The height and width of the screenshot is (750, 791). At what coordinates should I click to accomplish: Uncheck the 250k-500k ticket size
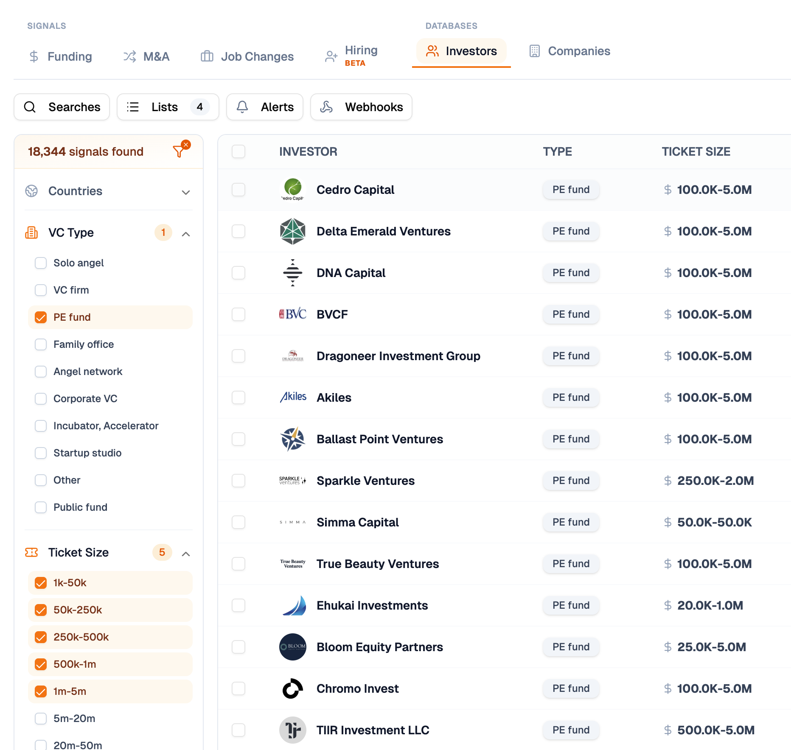click(x=41, y=637)
